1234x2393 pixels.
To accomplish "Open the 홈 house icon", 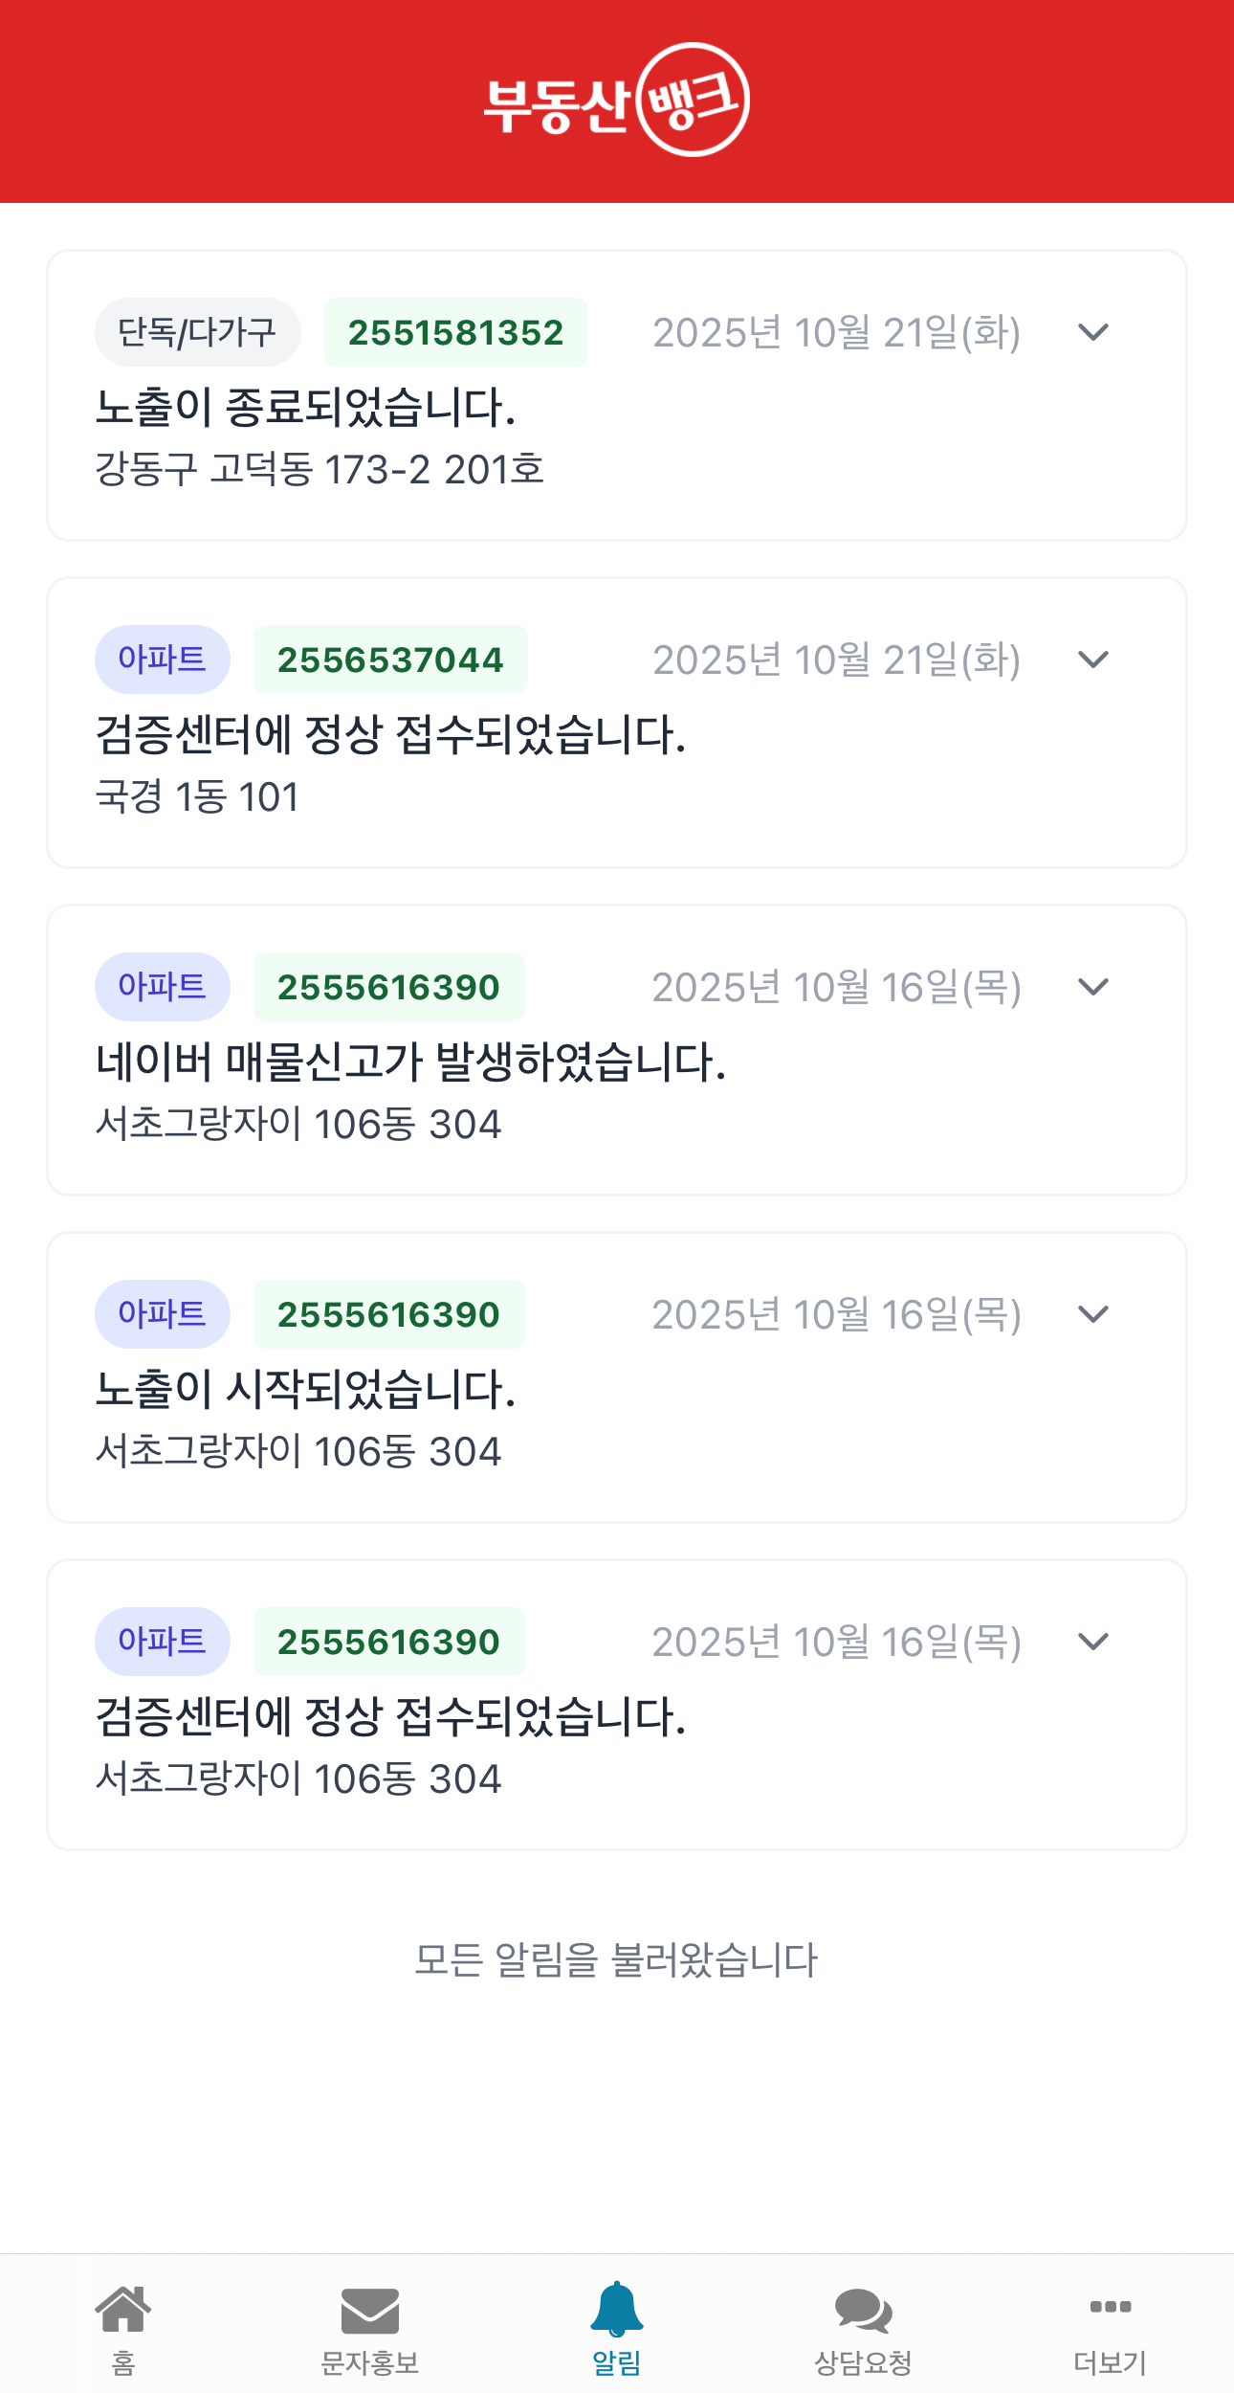I will click(x=123, y=2310).
